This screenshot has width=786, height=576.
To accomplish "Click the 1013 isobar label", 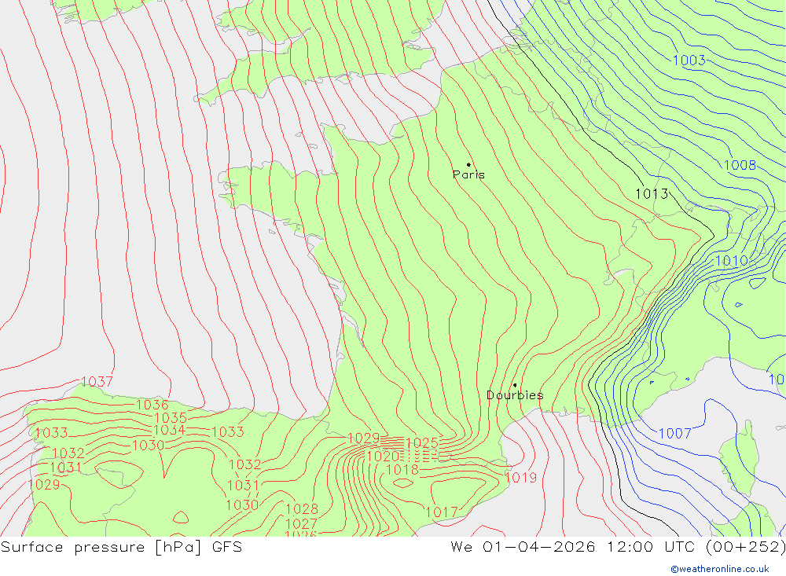I will (652, 193).
